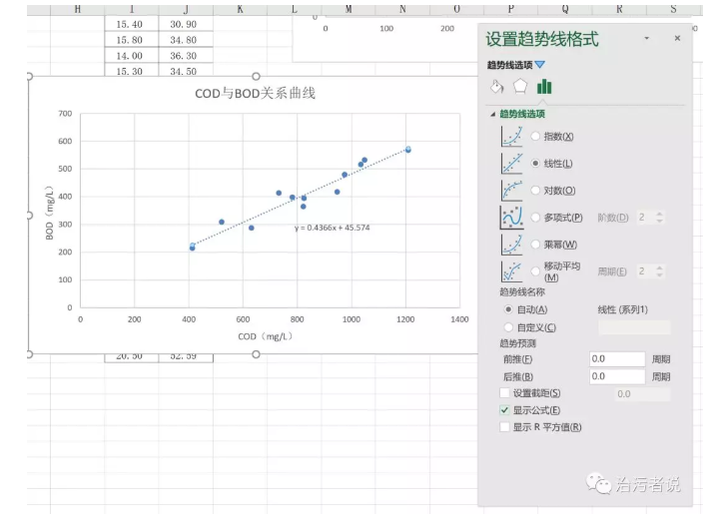
Task: Uncheck the 显示公式 checkbox
Action: point(505,410)
